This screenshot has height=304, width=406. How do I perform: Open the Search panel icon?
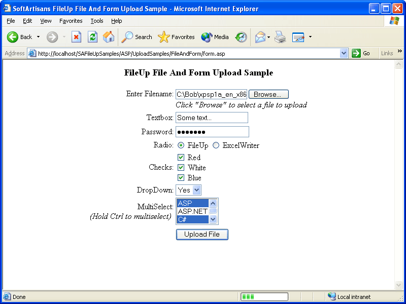(x=128, y=37)
